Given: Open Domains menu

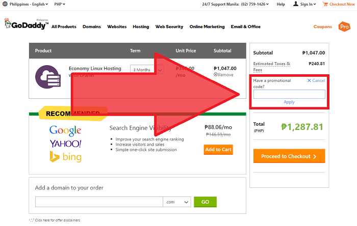Looking at the screenshot, I should pos(91,26).
